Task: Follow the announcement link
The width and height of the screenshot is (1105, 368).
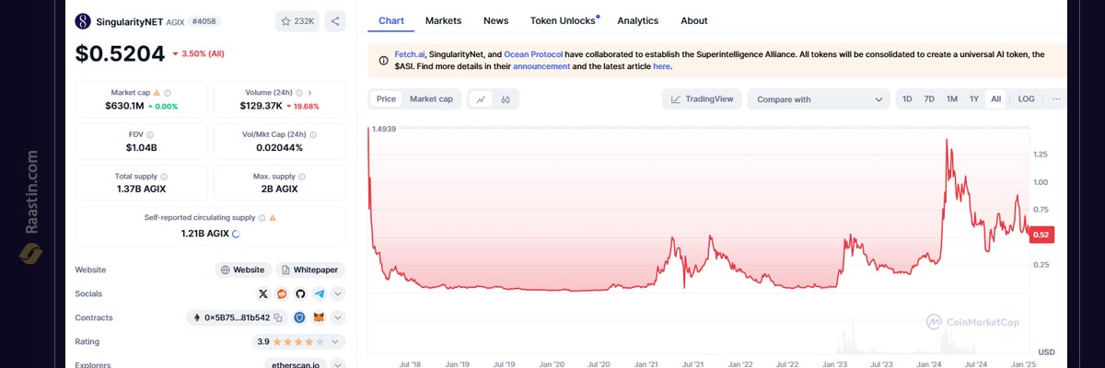Action: tap(541, 67)
